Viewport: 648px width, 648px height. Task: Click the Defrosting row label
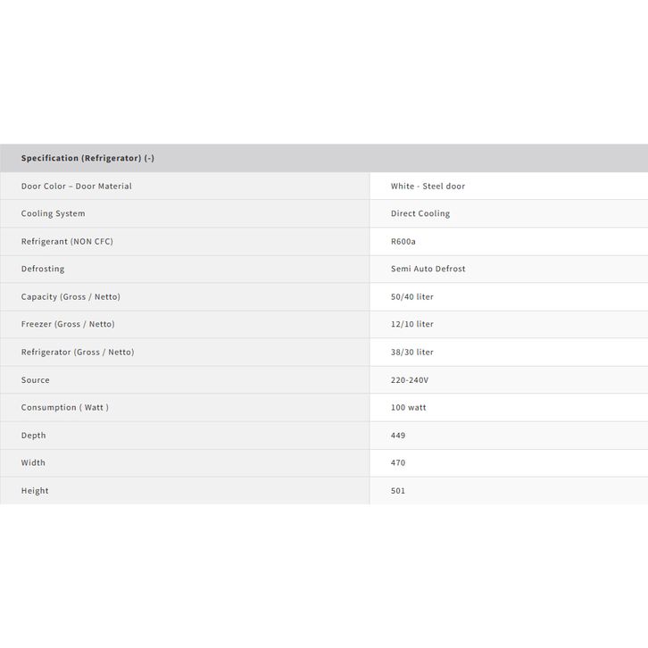[43, 269]
